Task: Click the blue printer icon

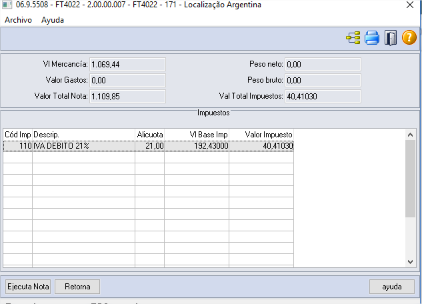Action: coord(372,37)
